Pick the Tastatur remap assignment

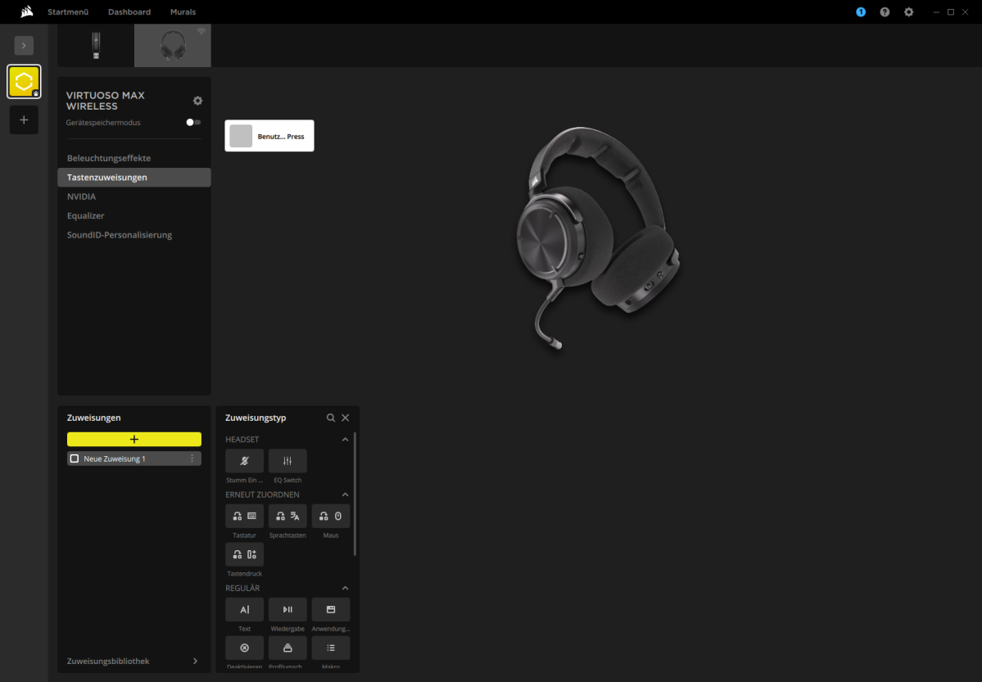tap(244, 516)
